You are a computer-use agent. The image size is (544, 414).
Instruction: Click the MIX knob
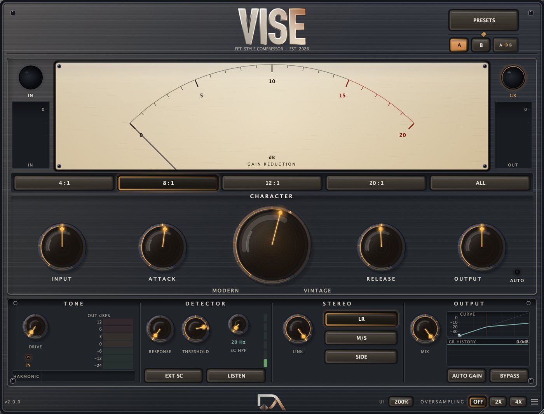[x=425, y=330]
